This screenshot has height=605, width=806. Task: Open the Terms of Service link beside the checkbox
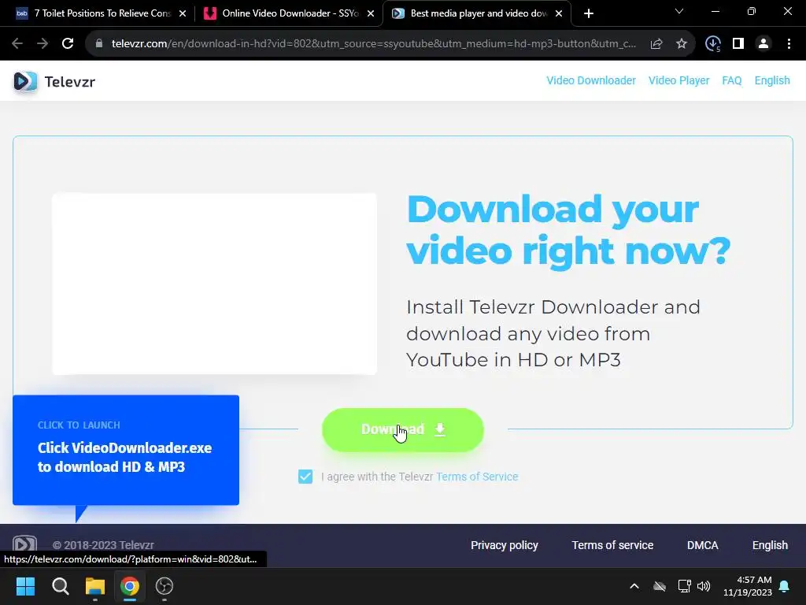(477, 477)
